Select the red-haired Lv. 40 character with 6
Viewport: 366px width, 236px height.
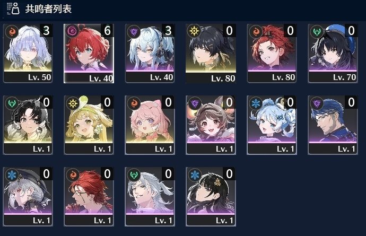point(89,54)
